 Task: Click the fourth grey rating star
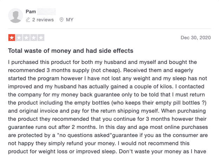point(34,38)
